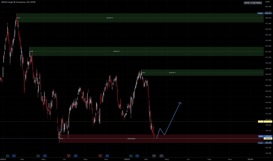Open the lightning bolt news event marker
Viewport: 273px width, 161px height.
pos(154,156)
